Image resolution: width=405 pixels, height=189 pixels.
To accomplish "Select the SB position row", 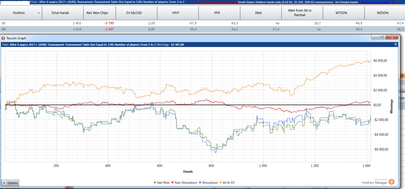I will 21,23.
